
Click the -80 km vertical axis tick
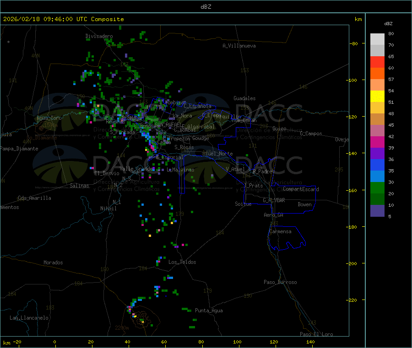pyautogui.click(x=353, y=43)
